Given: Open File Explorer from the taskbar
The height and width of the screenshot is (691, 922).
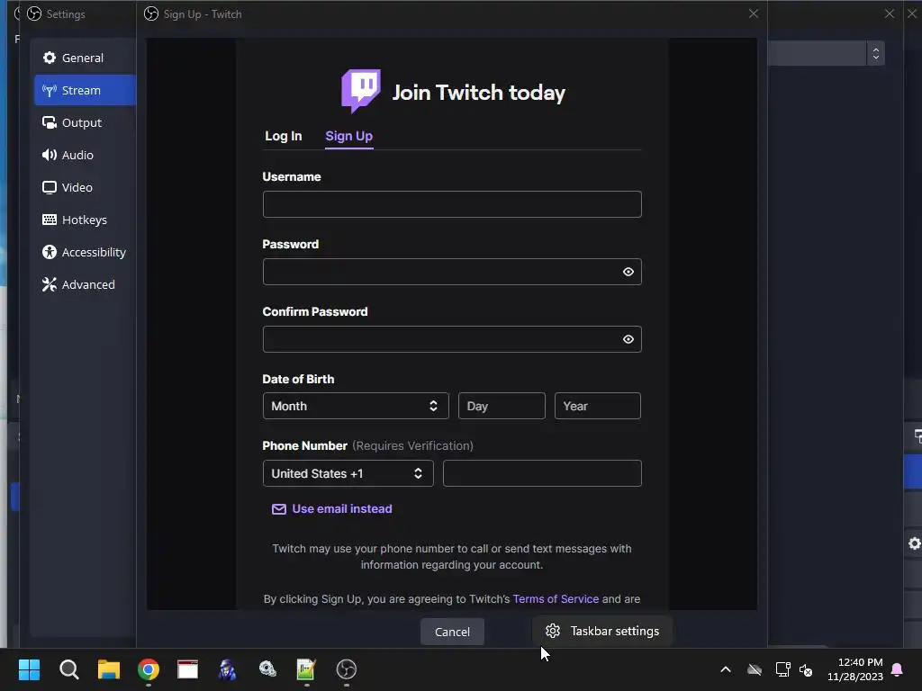Looking at the screenshot, I should click(109, 669).
